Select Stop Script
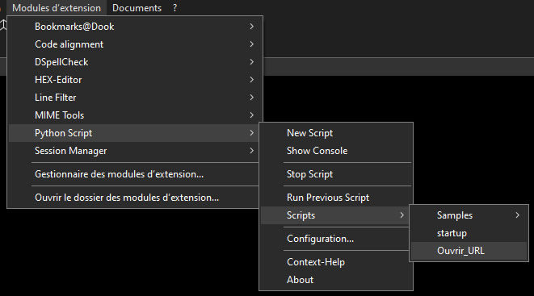The image size is (534, 296). point(336,174)
